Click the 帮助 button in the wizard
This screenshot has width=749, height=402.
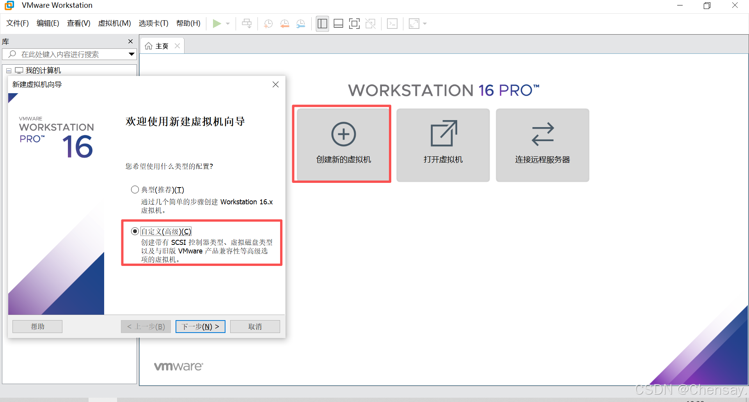pyautogui.click(x=37, y=326)
